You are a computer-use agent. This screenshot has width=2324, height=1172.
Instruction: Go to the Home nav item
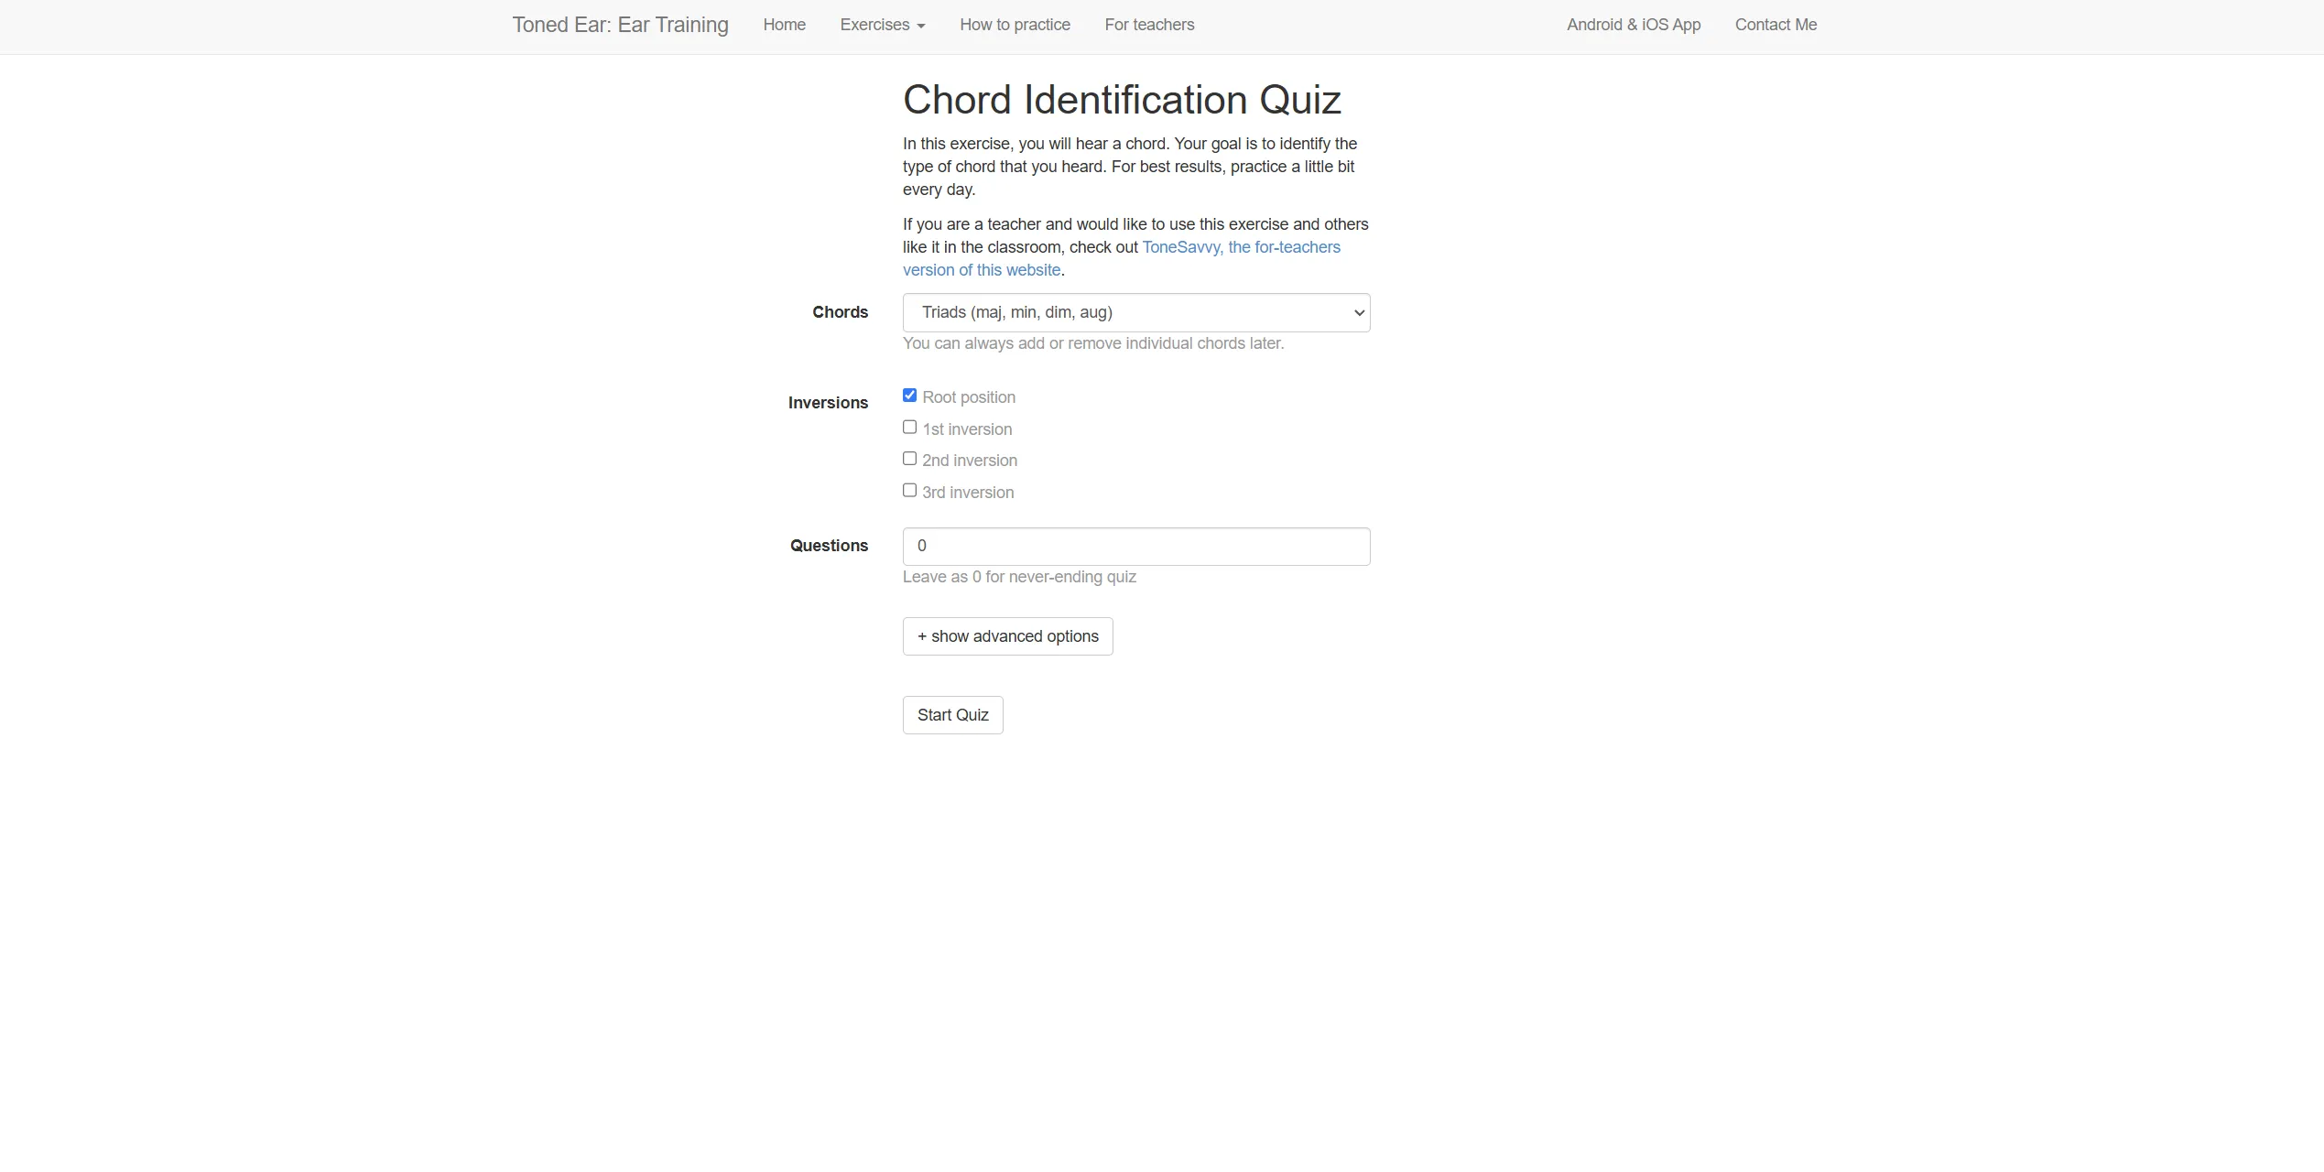(x=784, y=25)
